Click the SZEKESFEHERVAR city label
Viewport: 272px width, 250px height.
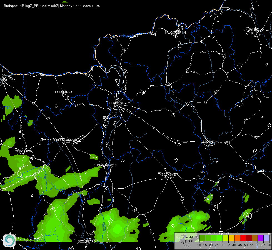(64, 140)
